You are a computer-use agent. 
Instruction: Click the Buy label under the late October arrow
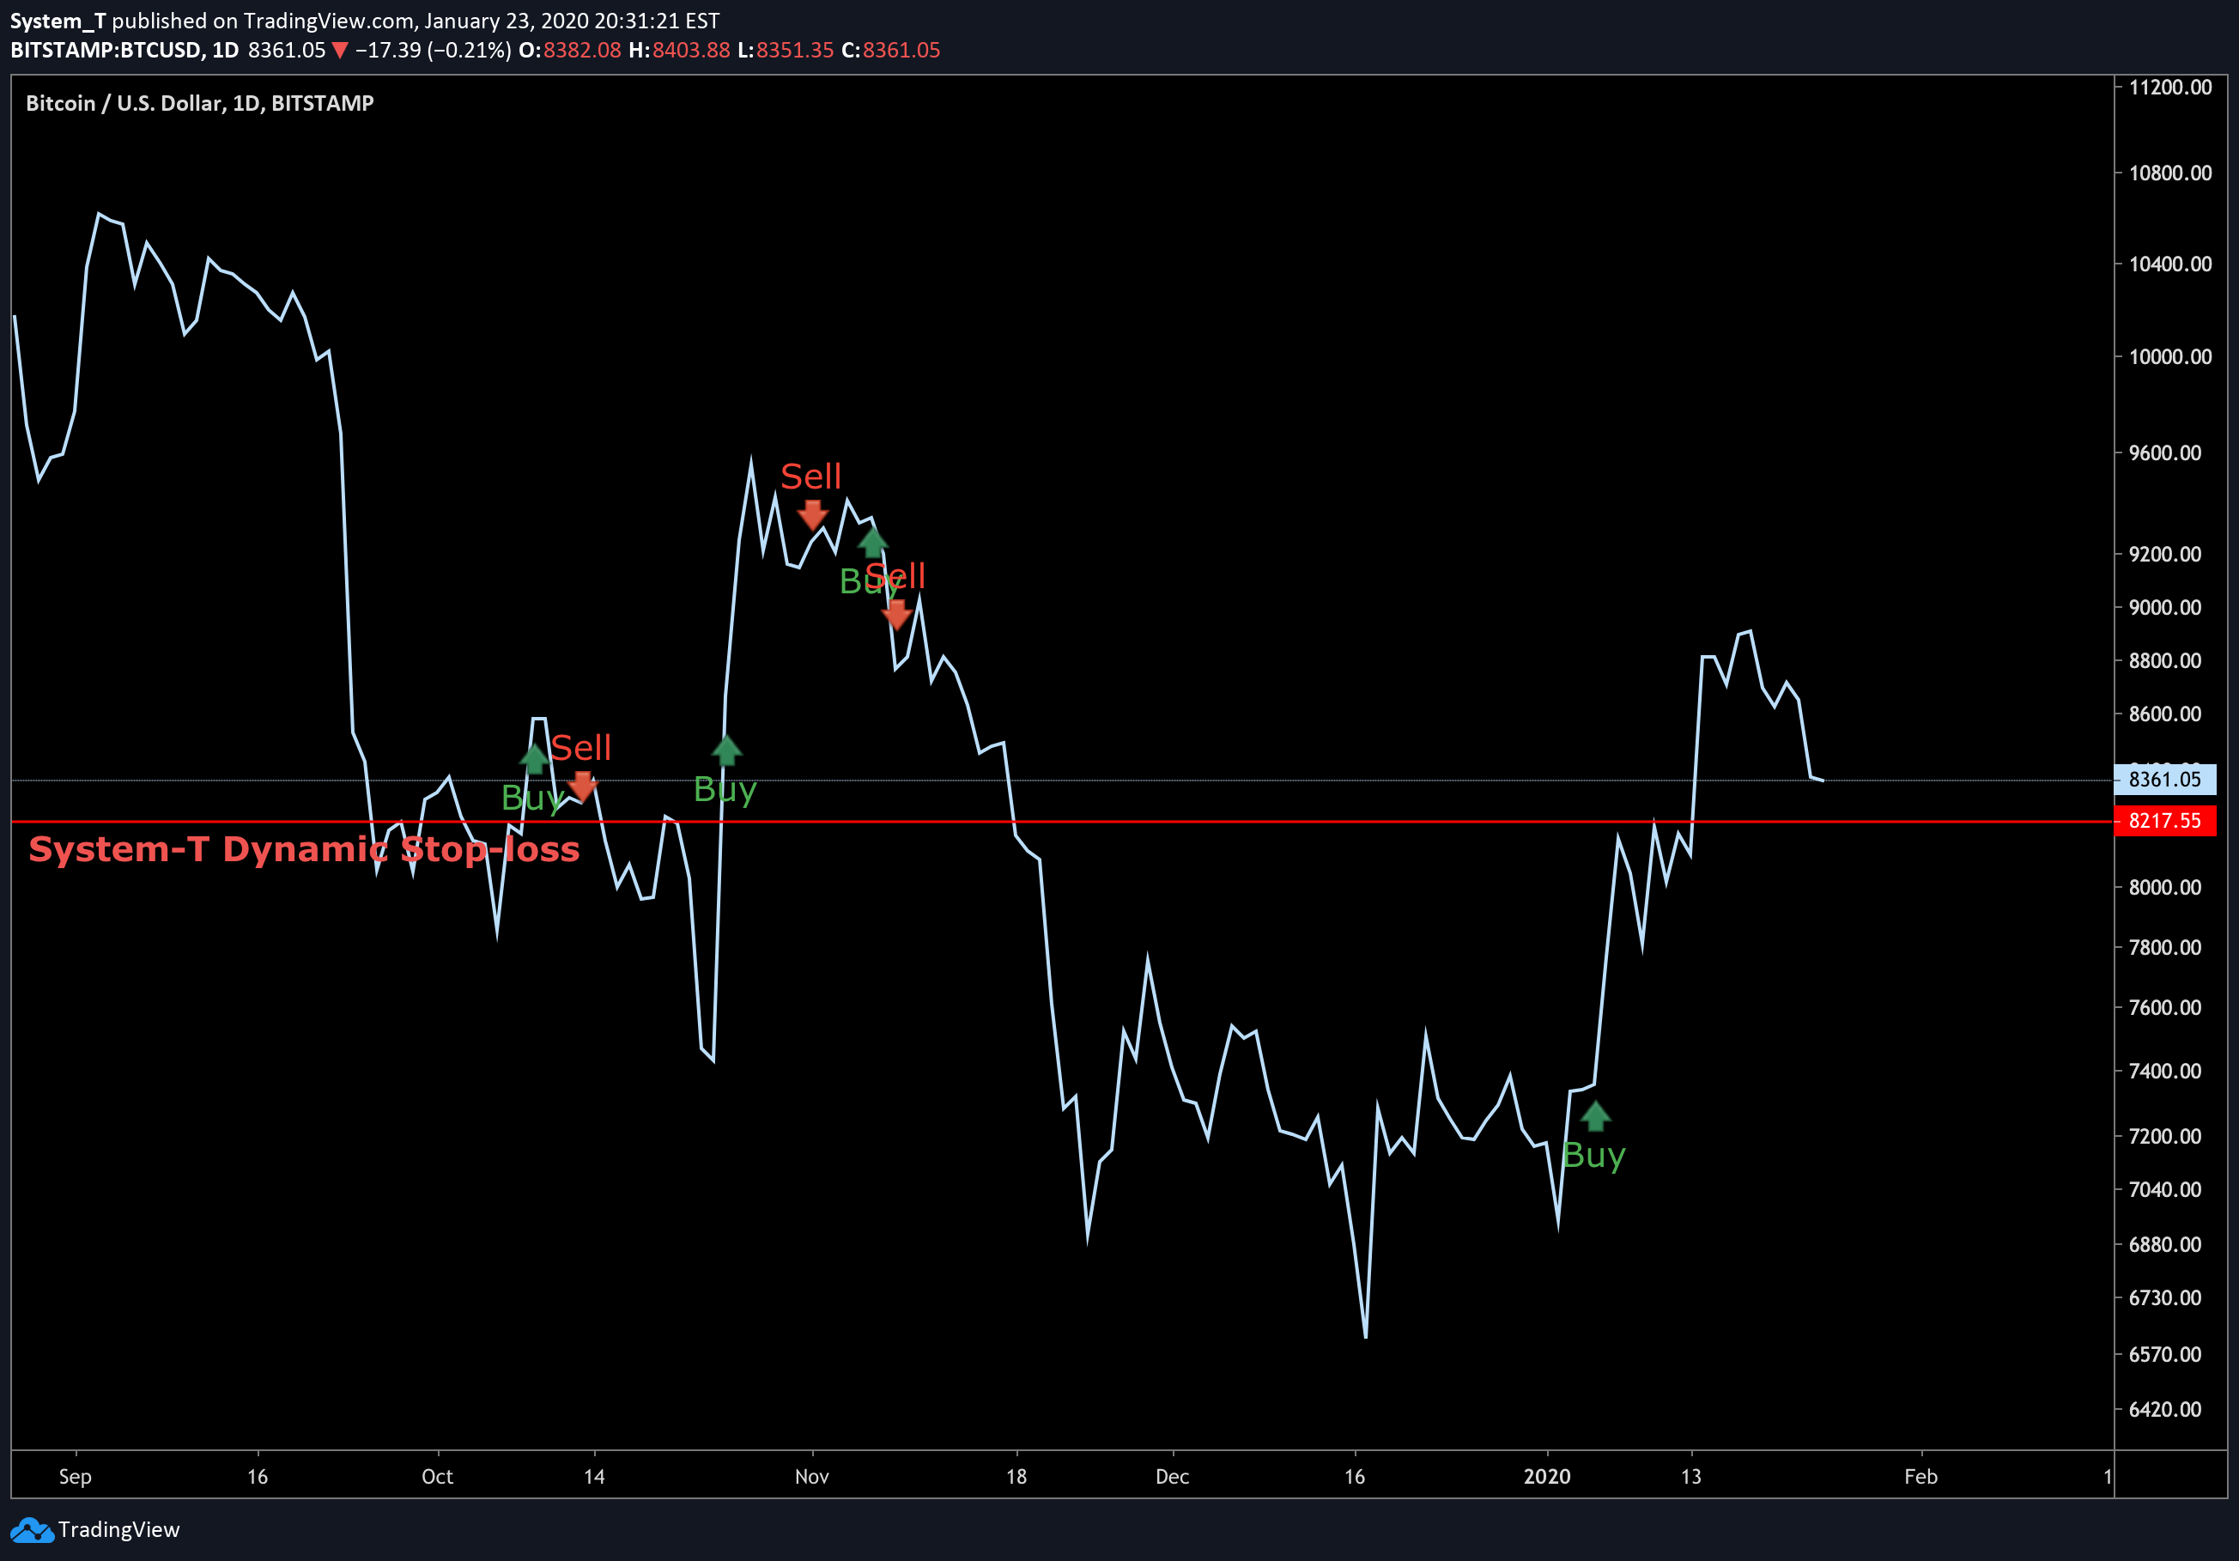pyautogui.click(x=725, y=790)
